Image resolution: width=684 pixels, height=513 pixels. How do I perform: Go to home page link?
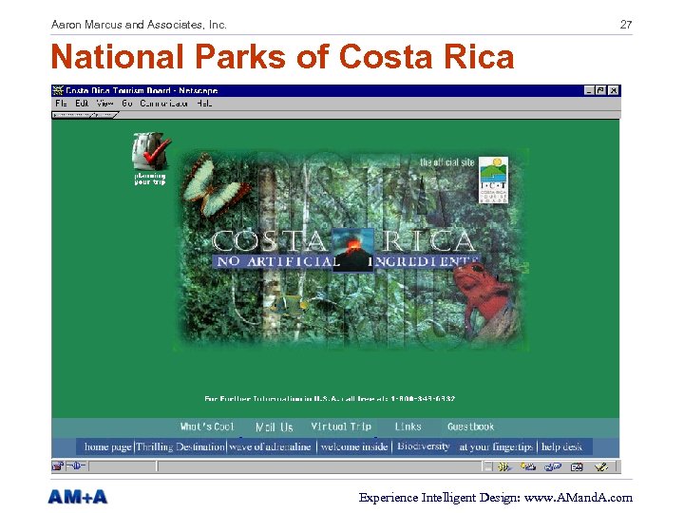click(x=107, y=446)
